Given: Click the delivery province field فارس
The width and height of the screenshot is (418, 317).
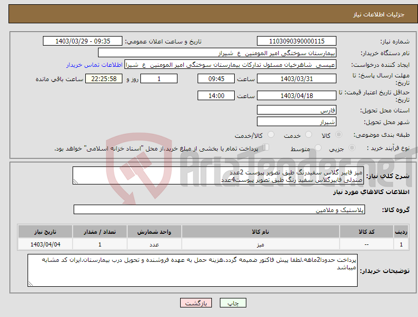Looking at the screenshot, I should pyautogui.click(x=297, y=110).
